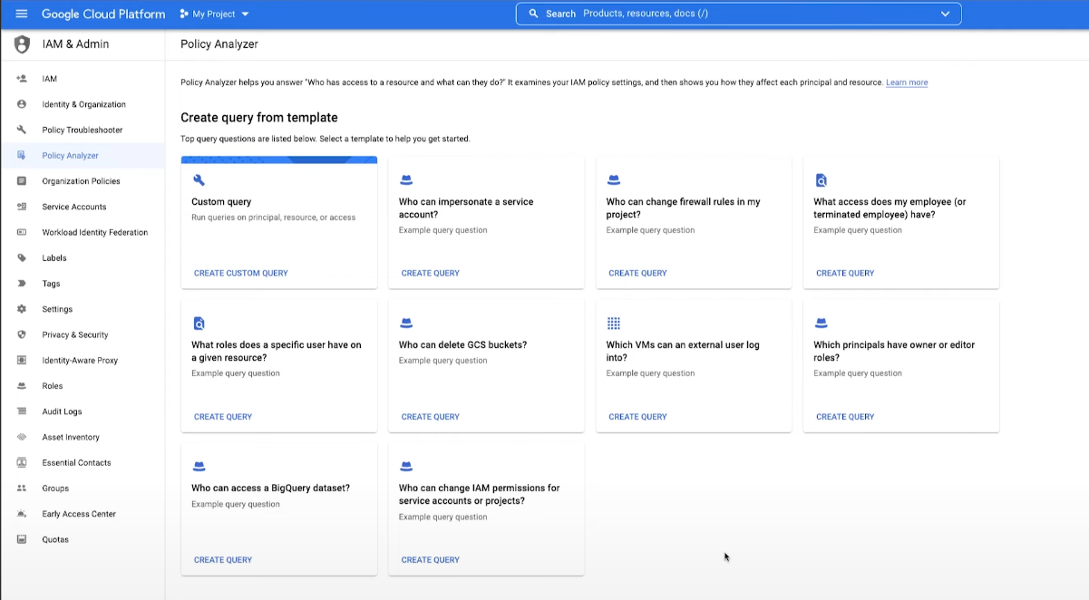Click CREATE CUSTOM QUERY
Screen dimensions: 1089x600
pos(241,273)
